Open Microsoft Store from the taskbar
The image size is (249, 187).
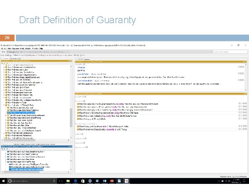(83, 181)
